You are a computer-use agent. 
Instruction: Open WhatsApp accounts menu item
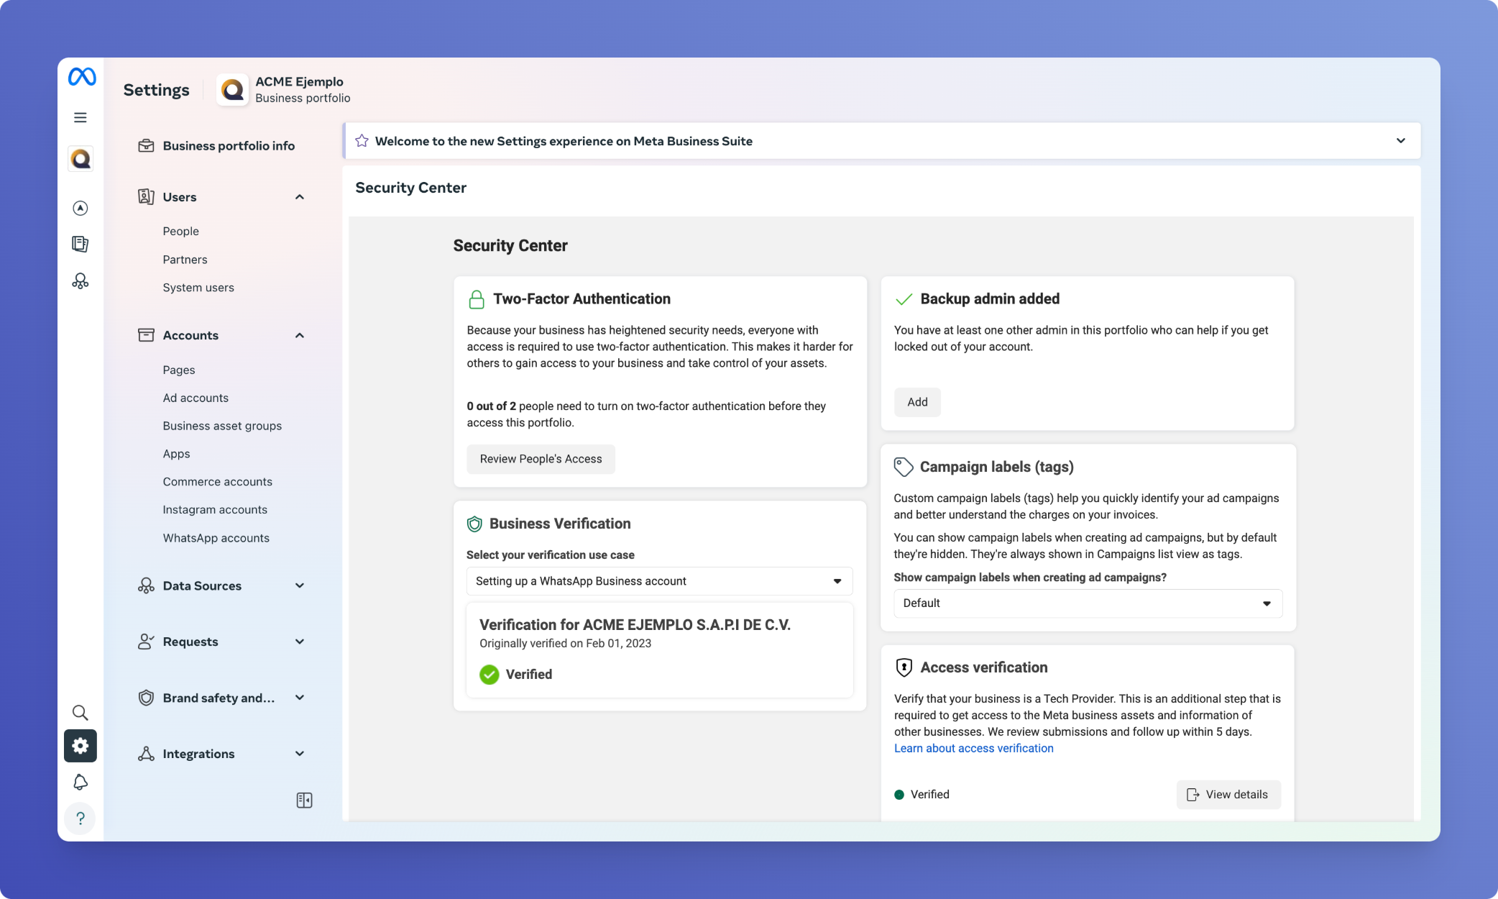[216, 538]
